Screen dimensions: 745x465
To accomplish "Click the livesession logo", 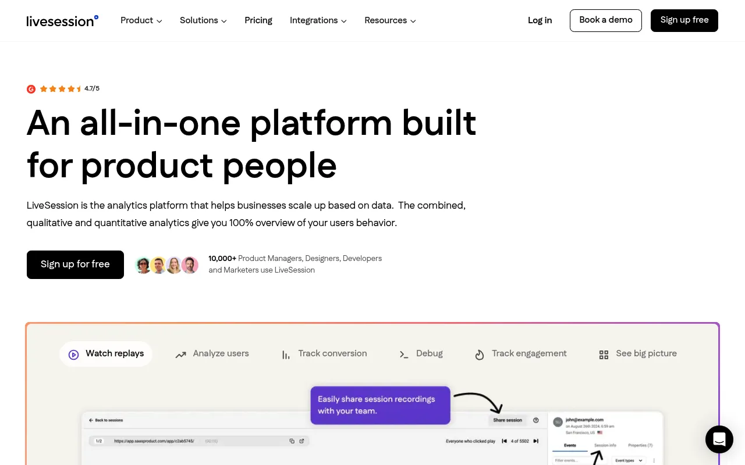I will (62, 21).
